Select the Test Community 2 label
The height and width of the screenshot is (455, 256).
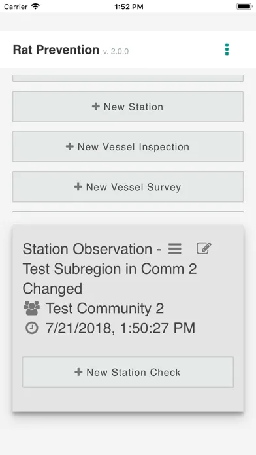104,308
